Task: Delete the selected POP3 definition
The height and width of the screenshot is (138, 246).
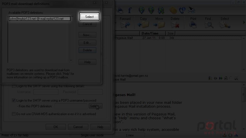Action: pyautogui.click(x=87, y=50)
